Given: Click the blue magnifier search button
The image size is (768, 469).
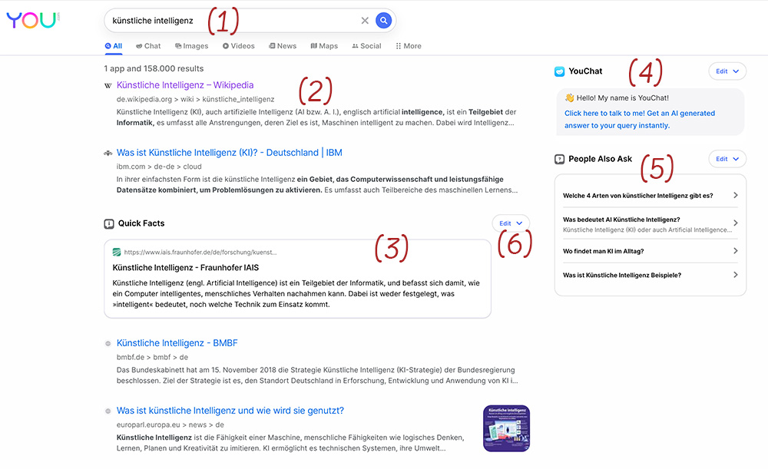Looking at the screenshot, I should click(383, 21).
